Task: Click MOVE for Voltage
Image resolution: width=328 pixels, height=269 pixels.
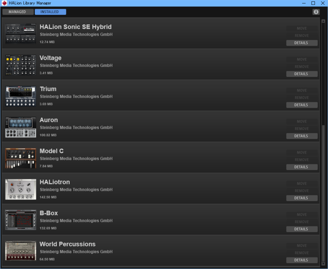Action: tap(302, 59)
